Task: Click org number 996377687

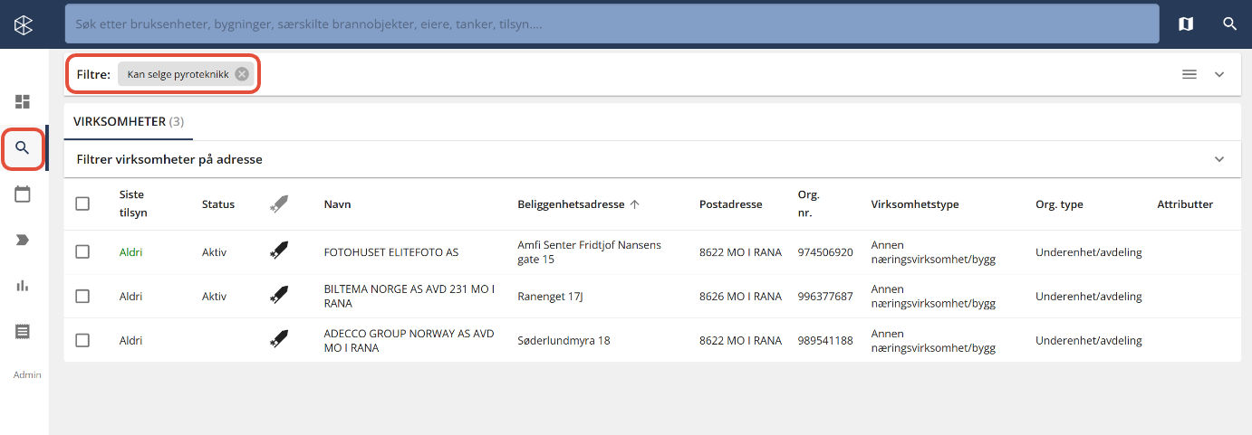Action: coord(825,296)
